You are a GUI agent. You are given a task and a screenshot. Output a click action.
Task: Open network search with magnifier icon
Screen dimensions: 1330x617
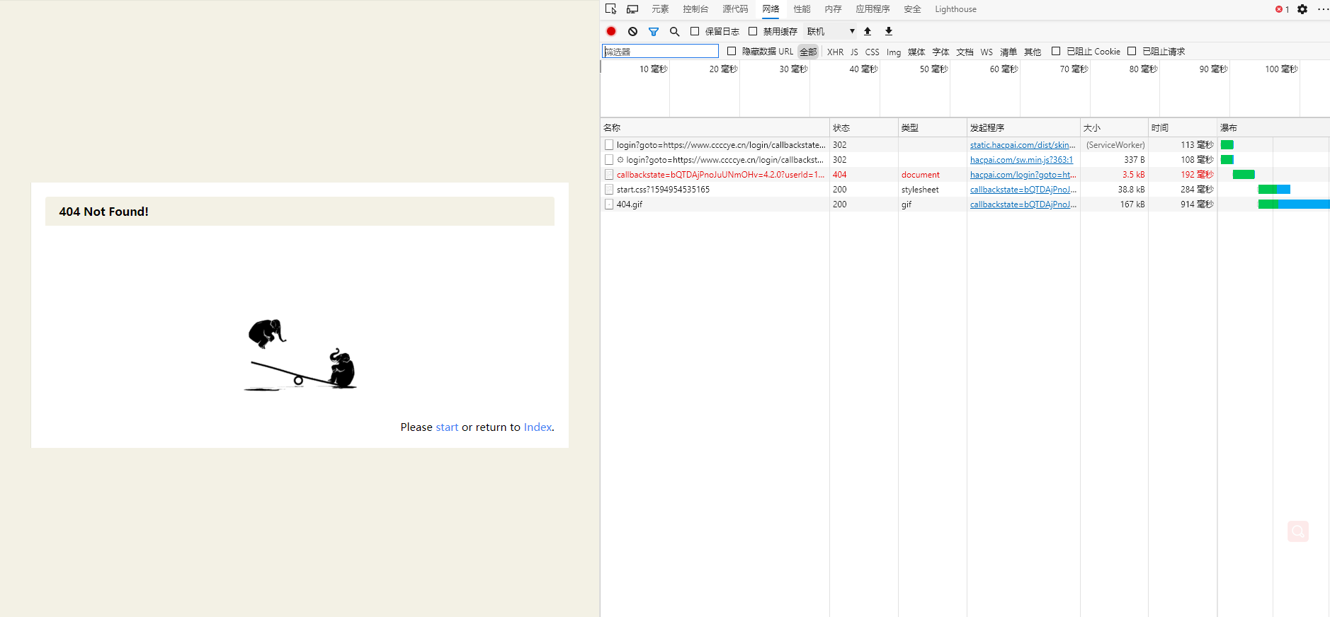point(674,31)
